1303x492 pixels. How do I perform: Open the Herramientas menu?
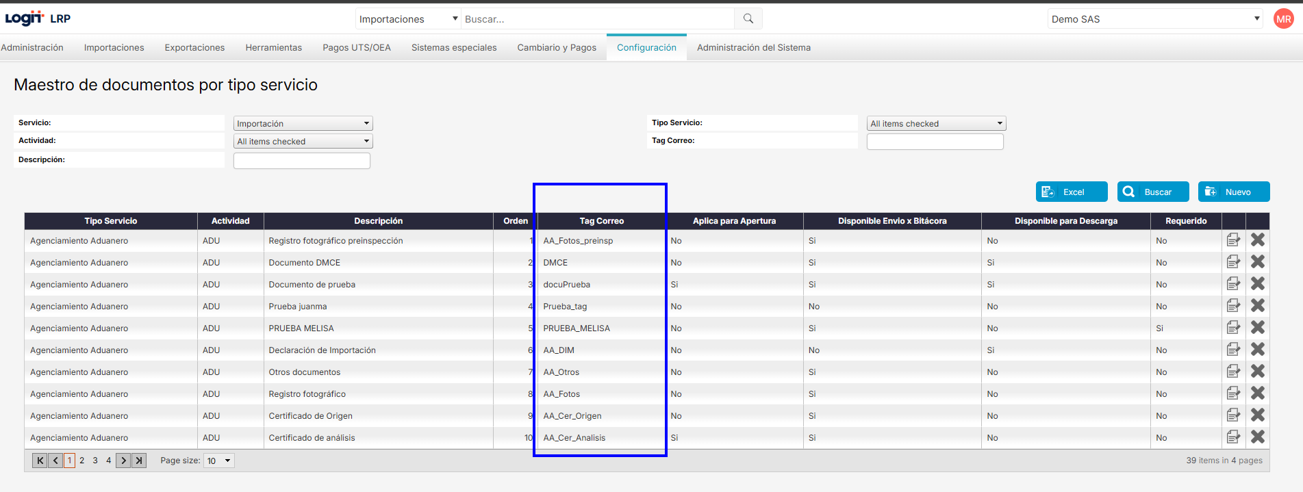click(x=274, y=47)
